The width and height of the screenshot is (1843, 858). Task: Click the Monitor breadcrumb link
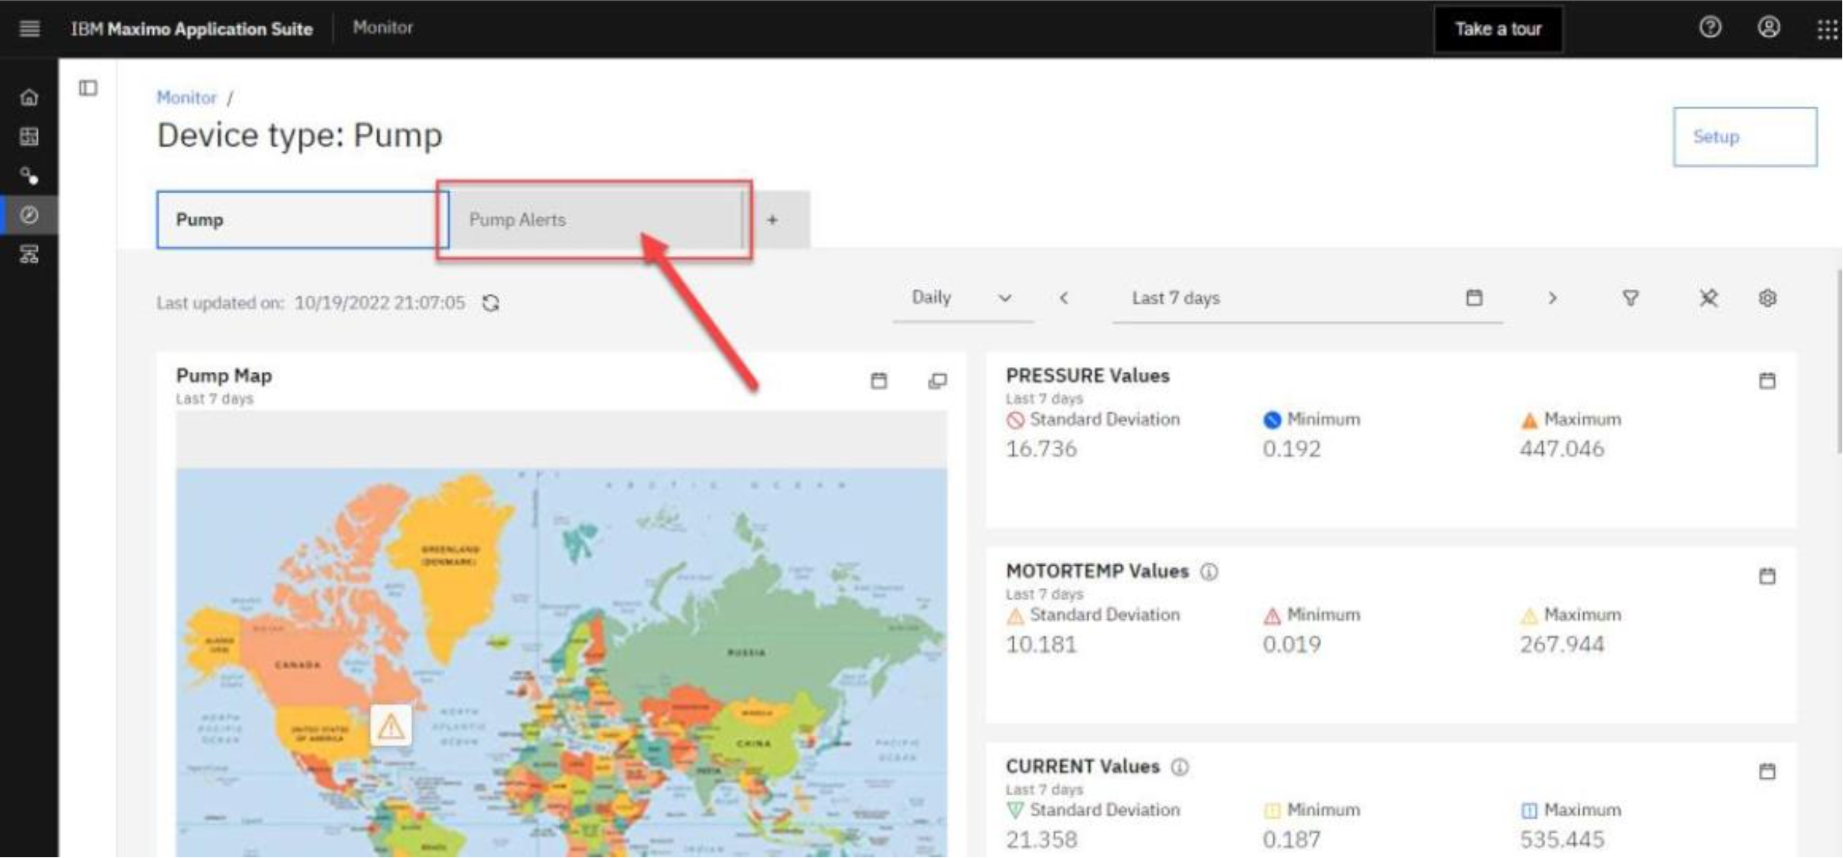tap(186, 98)
